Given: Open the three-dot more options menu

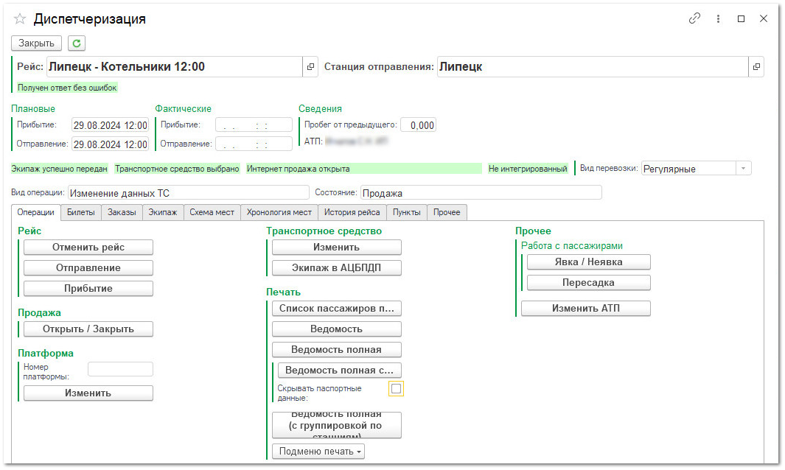Looking at the screenshot, I should (x=718, y=19).
